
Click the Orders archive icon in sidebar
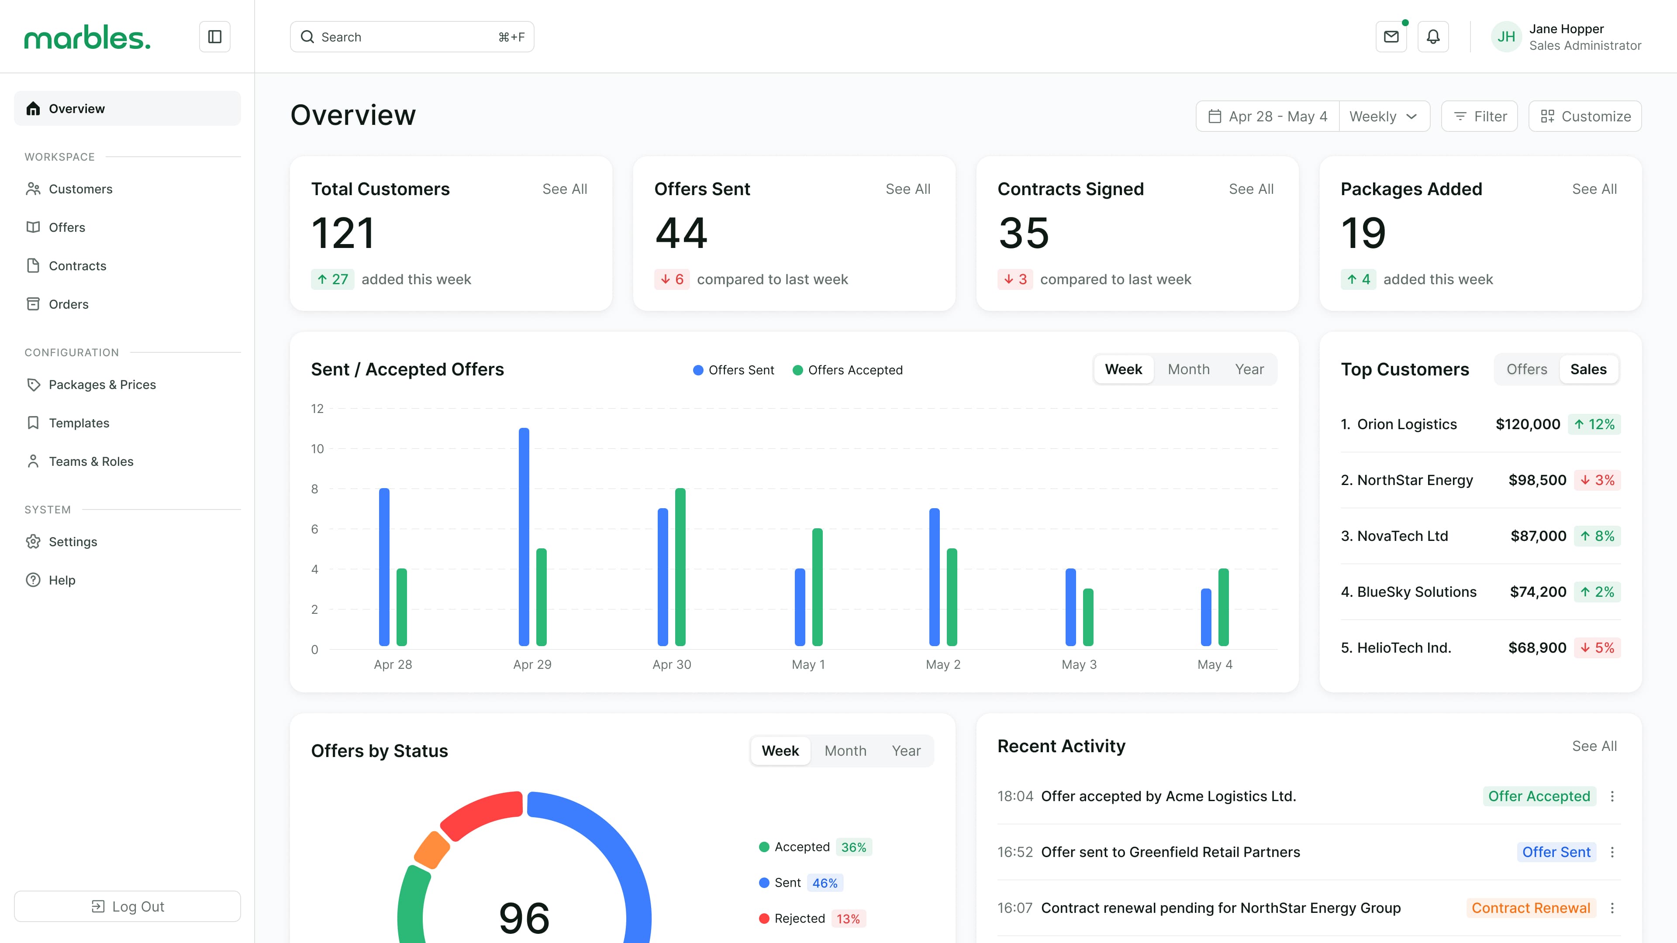point(33,304)
